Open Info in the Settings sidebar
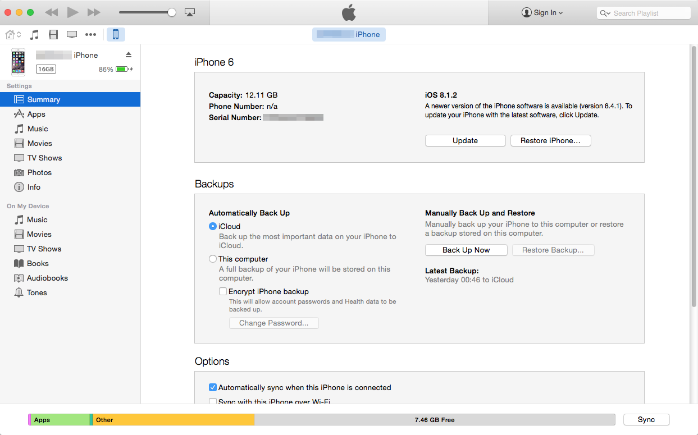The height and width of the screenshot is (435, 698). [x=70, y=187]
